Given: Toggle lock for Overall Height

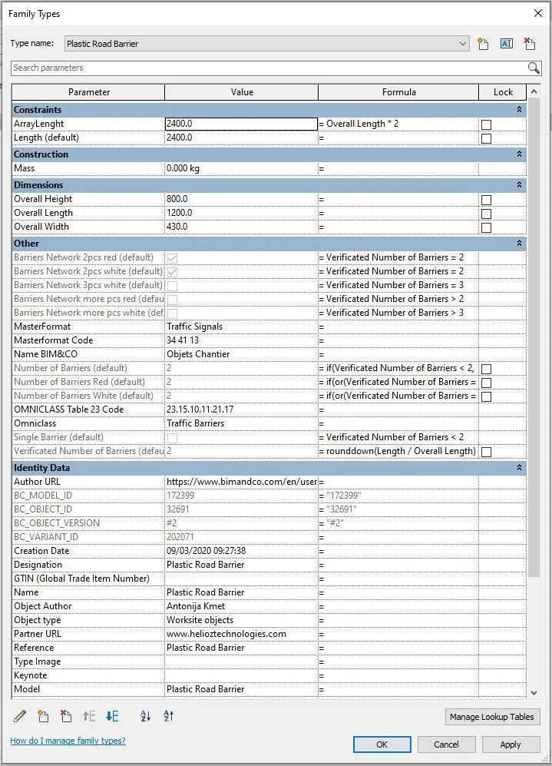Looking at the screenshot, I should tap(486, 200).
